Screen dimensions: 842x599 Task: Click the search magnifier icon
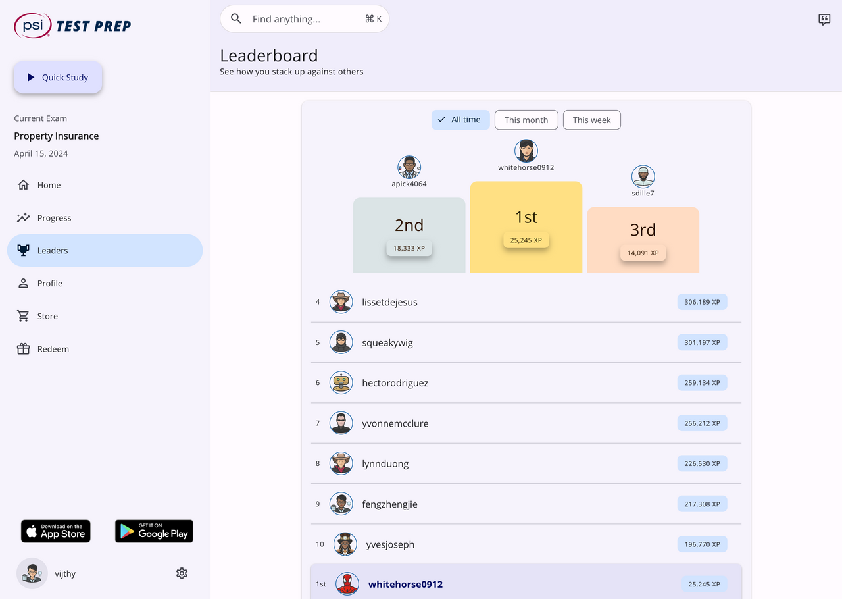236,19
